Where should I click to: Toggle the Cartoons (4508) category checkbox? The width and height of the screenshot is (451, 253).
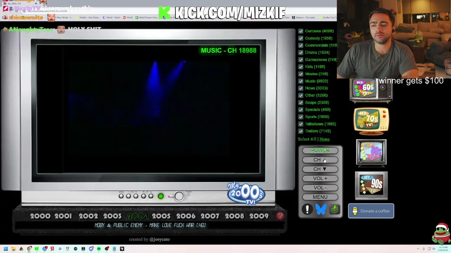[x=301, y=31]
